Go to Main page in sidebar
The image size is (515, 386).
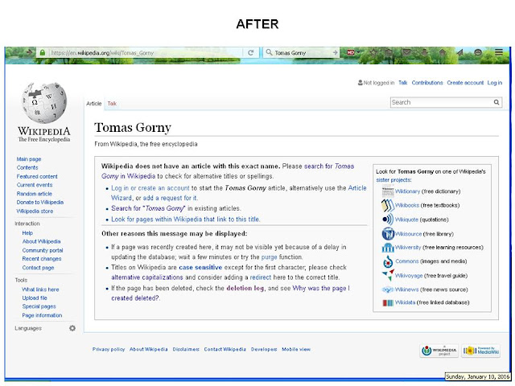[x=29, y=159]
